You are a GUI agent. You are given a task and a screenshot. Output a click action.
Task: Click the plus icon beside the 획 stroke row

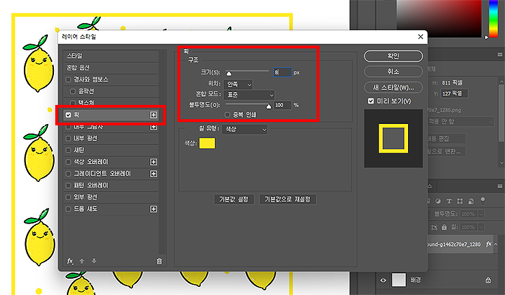tap(154, 115)
